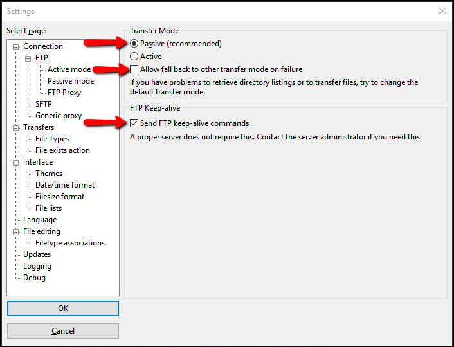454x347 pixels.
Task: Enable fall back to other transfer mode
Action: click(x=134, y=69)
